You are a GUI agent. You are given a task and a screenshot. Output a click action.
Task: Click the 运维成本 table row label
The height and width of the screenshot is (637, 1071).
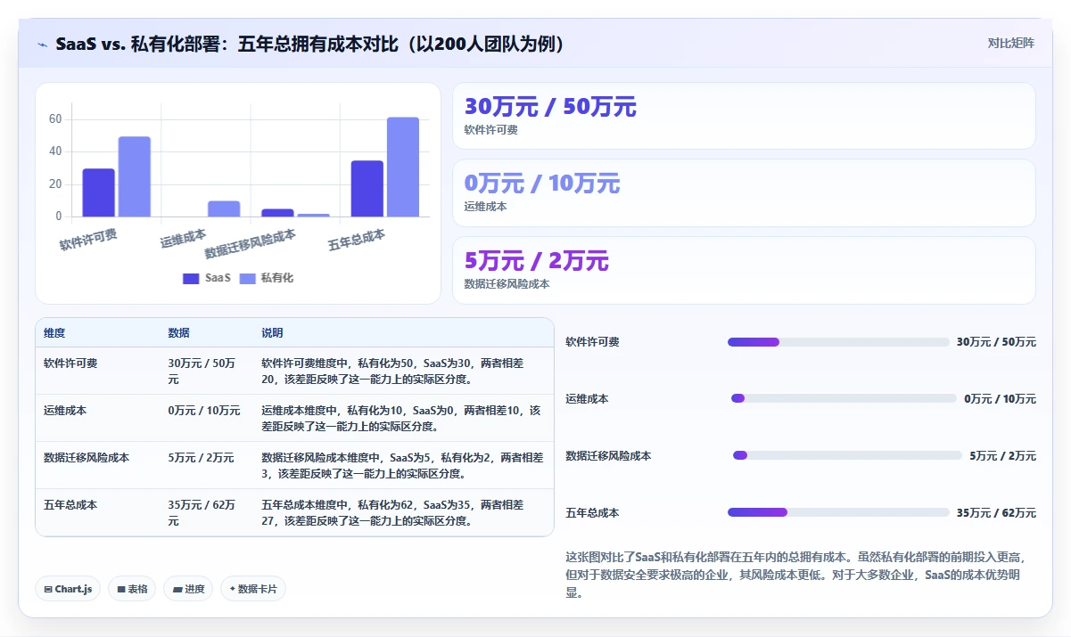65,411
